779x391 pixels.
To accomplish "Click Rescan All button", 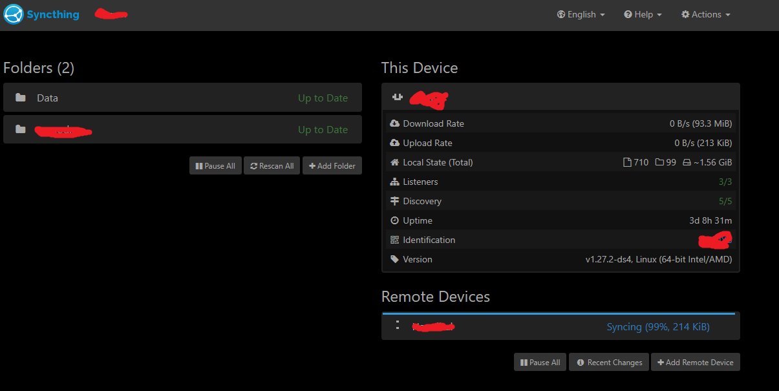I will 272,165.
